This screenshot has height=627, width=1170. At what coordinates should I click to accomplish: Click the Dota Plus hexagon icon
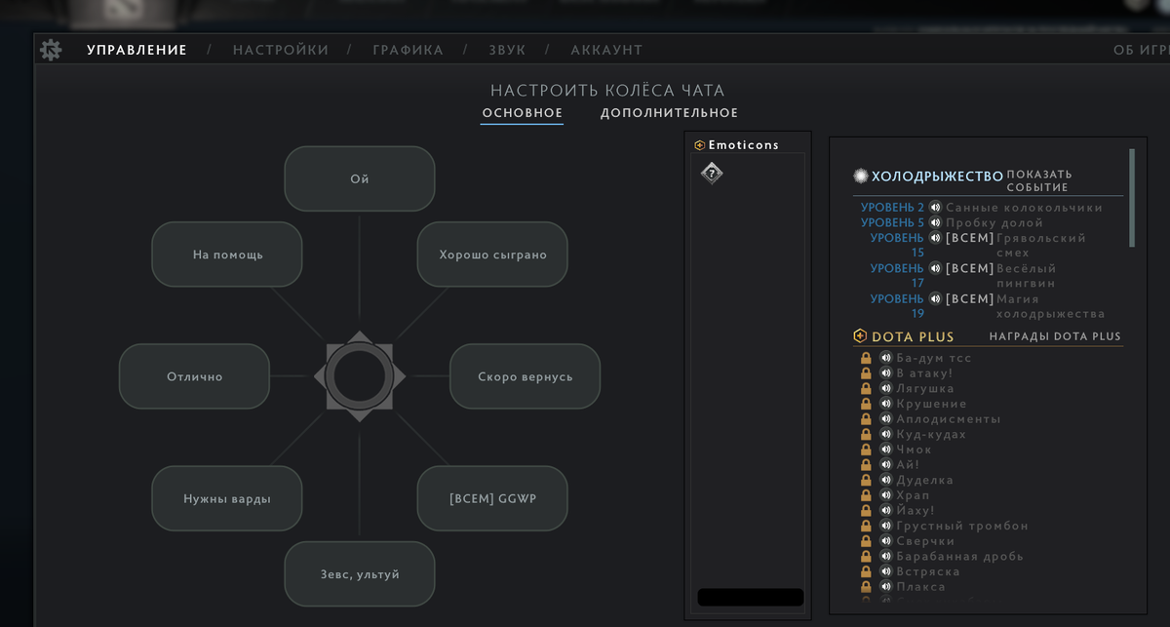(860, 336)
